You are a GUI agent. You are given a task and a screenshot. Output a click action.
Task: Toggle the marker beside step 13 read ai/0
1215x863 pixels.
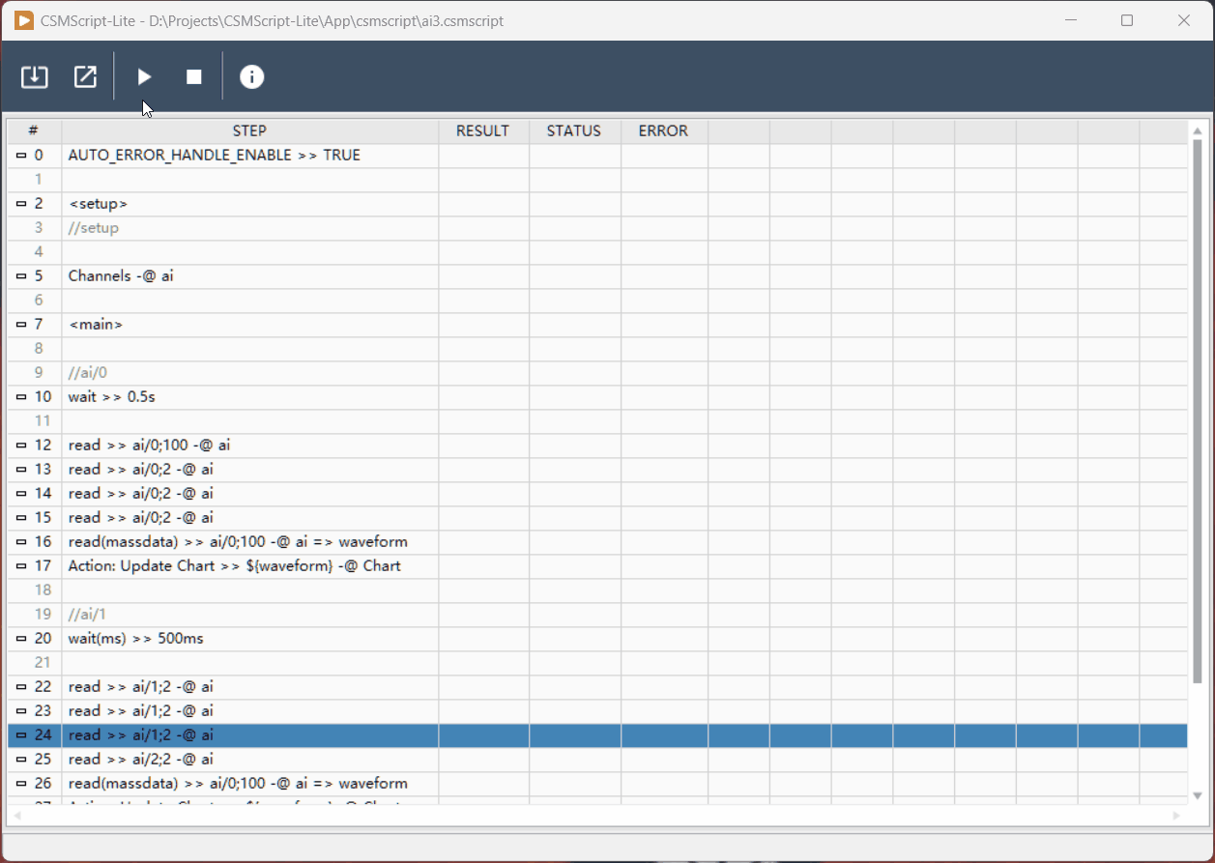(x=20, y=469)
